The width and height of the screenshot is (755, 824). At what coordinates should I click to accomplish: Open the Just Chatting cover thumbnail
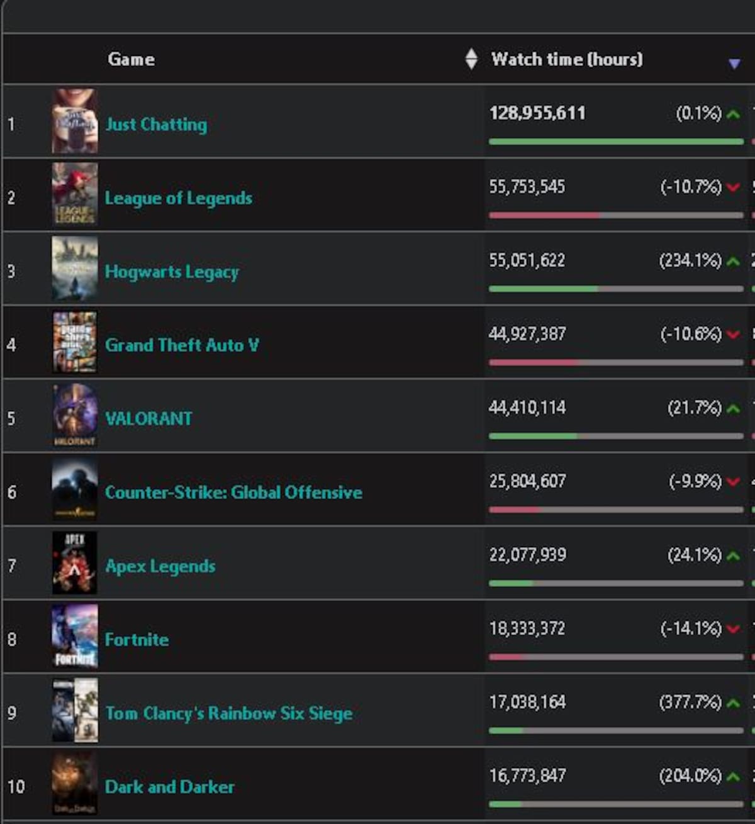(x=75, y=121)
